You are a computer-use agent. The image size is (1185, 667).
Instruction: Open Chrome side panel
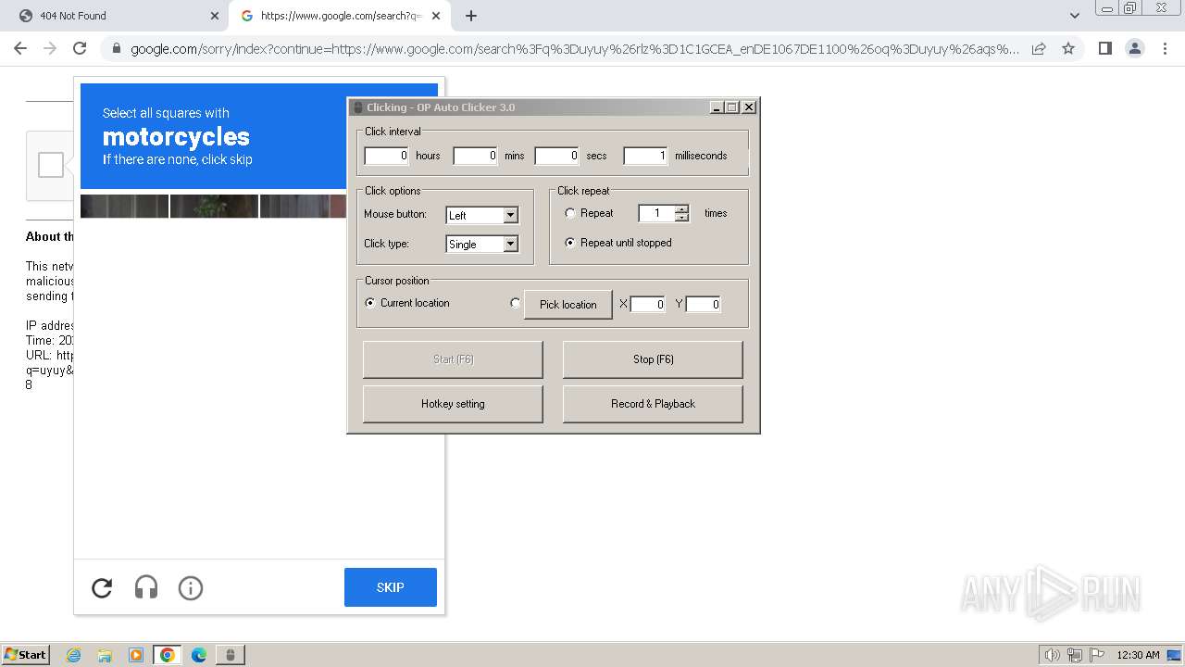pos(1104,48)
